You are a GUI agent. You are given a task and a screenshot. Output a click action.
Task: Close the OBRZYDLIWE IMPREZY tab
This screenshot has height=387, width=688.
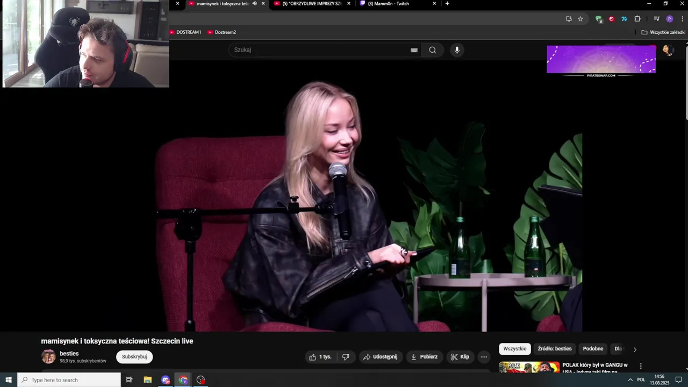tap(349, 4)
